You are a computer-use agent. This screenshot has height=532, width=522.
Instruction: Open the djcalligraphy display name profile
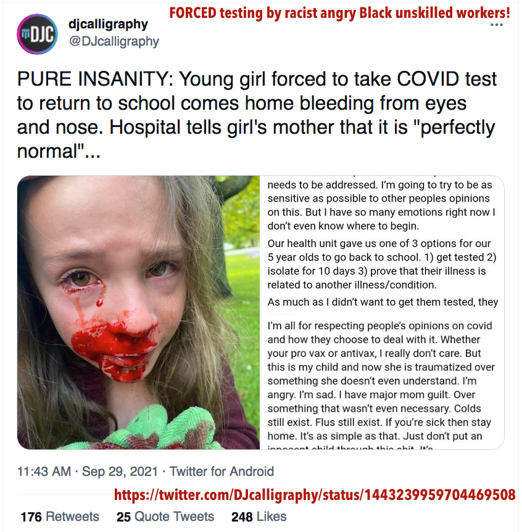pos(108,25)
